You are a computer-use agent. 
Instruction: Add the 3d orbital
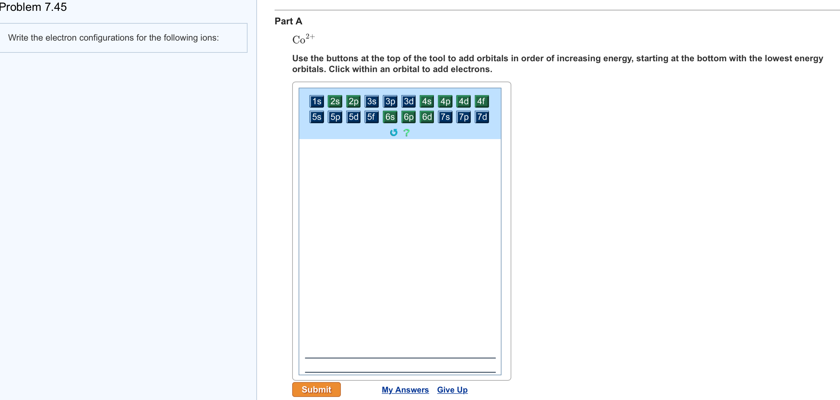click(x=409, y=101)
